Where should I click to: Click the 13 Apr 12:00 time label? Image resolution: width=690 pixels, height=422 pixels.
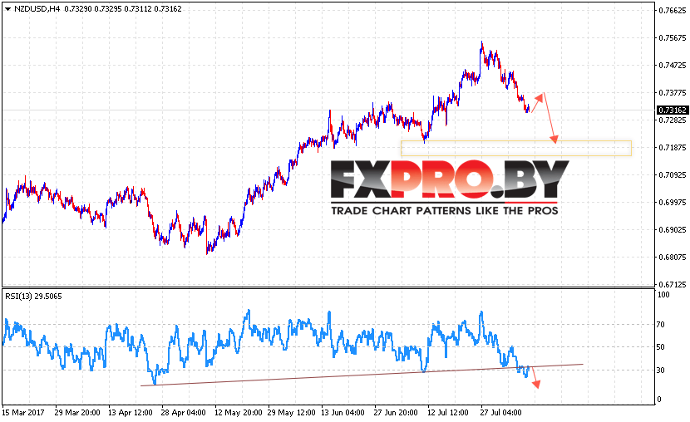(131, 412)
